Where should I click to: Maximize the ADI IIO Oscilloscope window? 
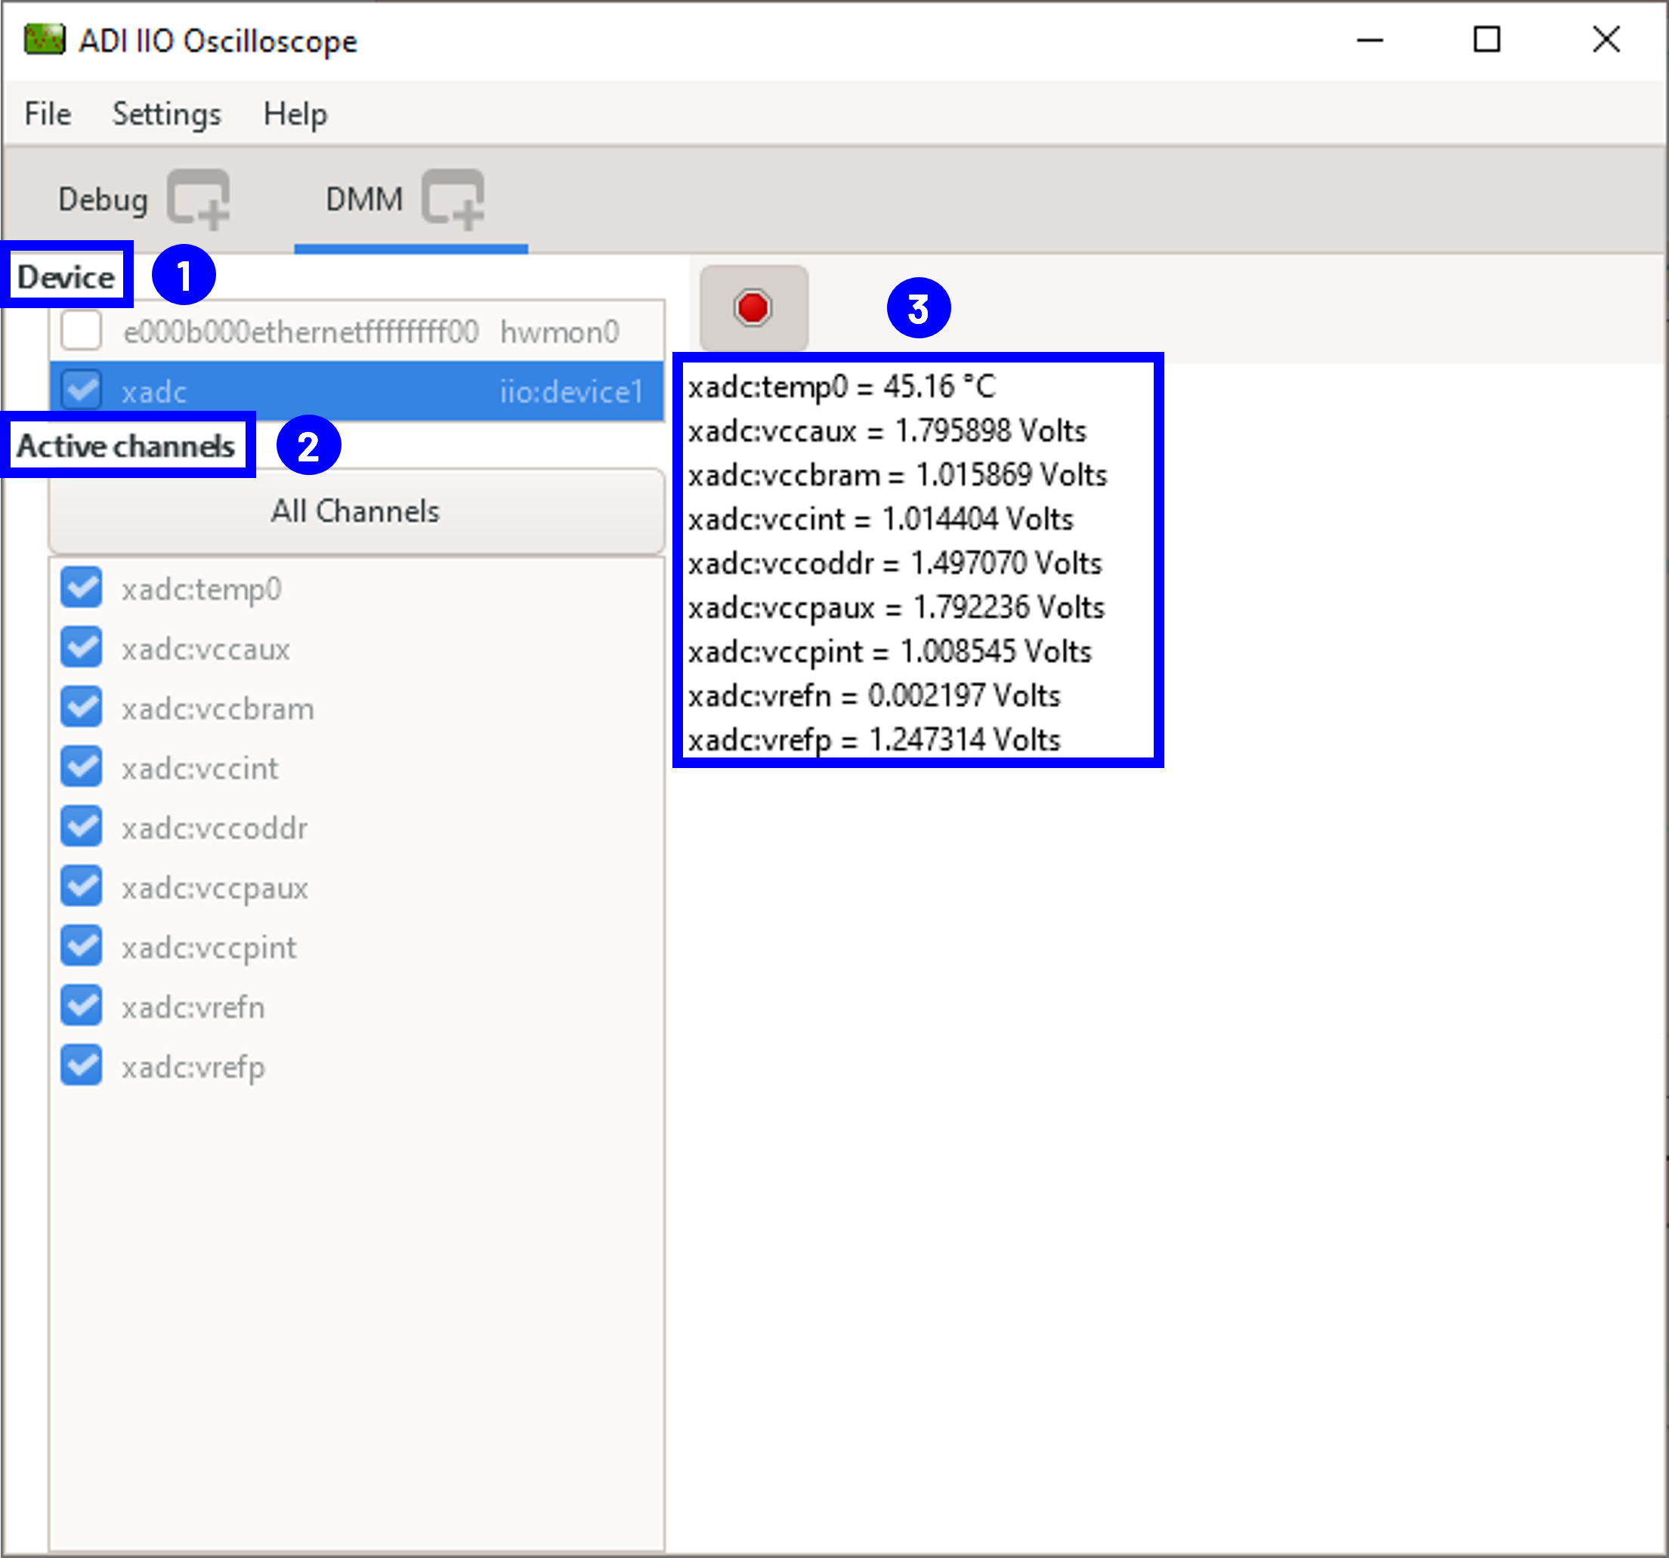click(1487, 39)
